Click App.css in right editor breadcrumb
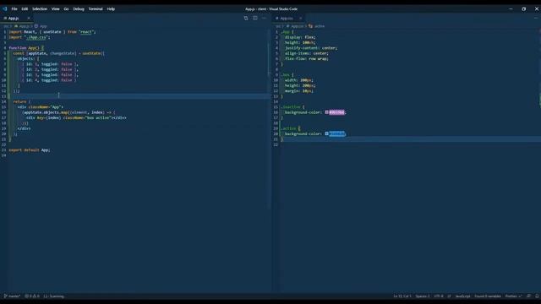This screenshot has width=541, height=304. click(x=295, y=26)
